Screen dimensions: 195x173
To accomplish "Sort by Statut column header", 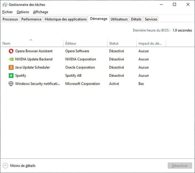I will 122,43.
